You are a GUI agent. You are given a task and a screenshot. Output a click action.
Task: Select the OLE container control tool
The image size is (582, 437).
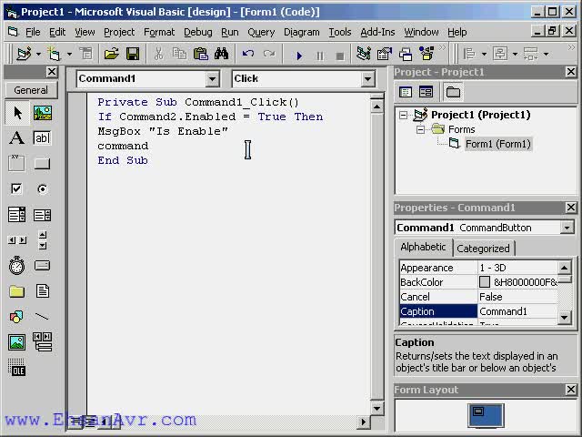(17, 368)
